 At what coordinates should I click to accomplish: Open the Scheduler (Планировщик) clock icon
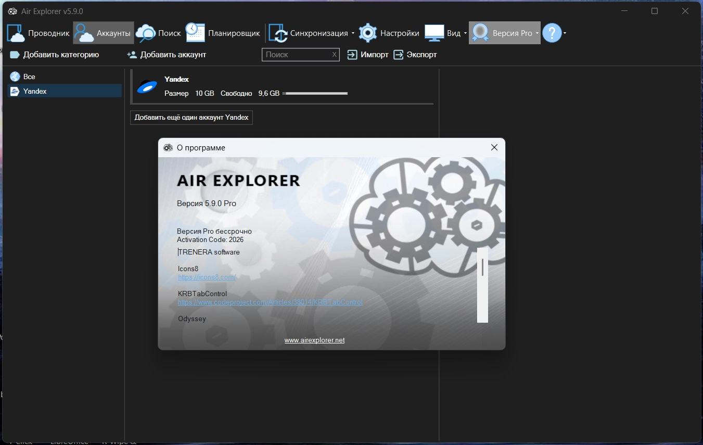point(195,33)
